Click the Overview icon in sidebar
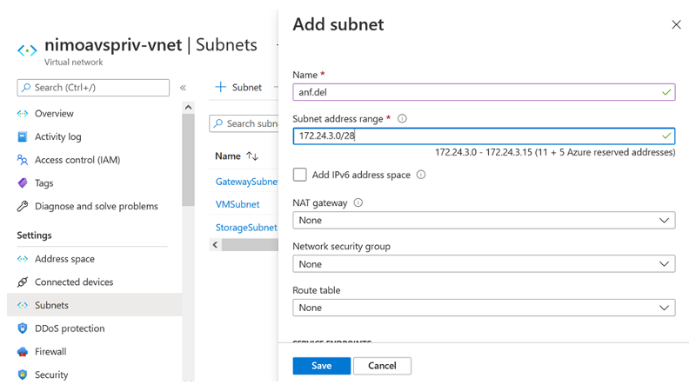Image resolution: width=696 pixels, height=391 pixels. (23, 114)
